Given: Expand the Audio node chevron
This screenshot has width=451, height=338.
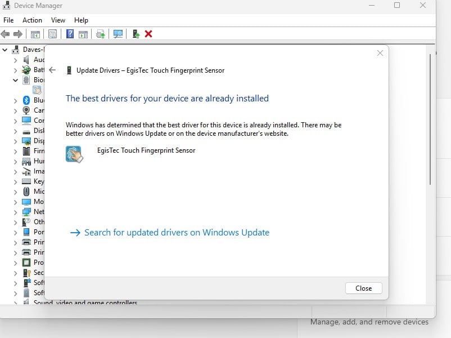Looking at the screenshot, I should click(x=16, y=60).
